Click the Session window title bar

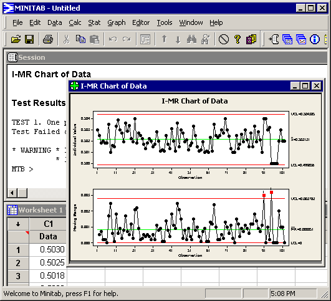tap(167, 57)
